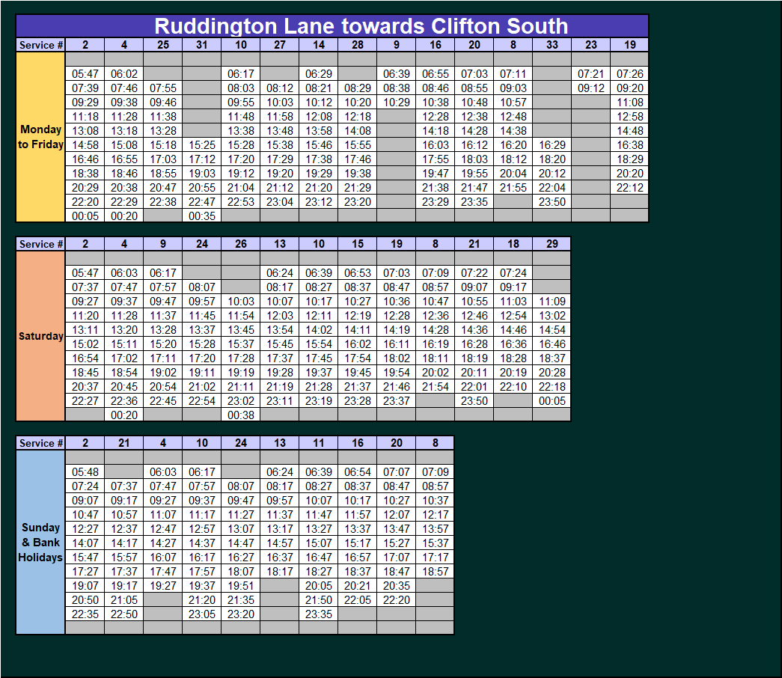Click 'Service #' header in Sunday table
The width and height of the screenshot is (782, 678).
click(x=41, y=443)
